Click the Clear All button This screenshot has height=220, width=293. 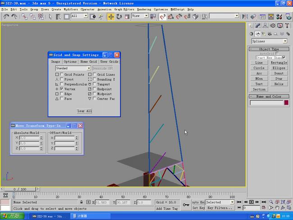pyautogui.click(x=84, y=111)
